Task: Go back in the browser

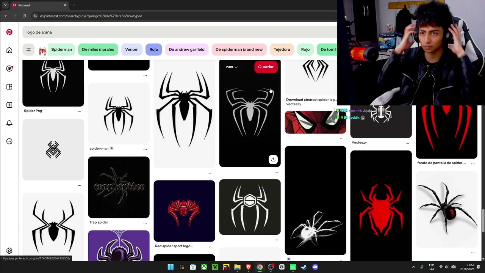Action: pyautogui.click(x=6, y=16)
